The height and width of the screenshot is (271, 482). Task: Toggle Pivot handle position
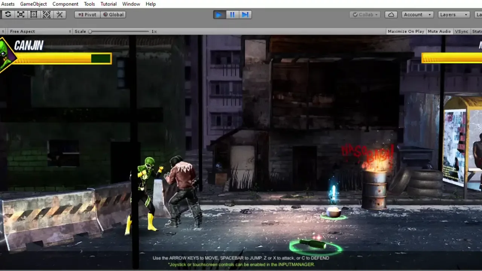click(87, 15)
